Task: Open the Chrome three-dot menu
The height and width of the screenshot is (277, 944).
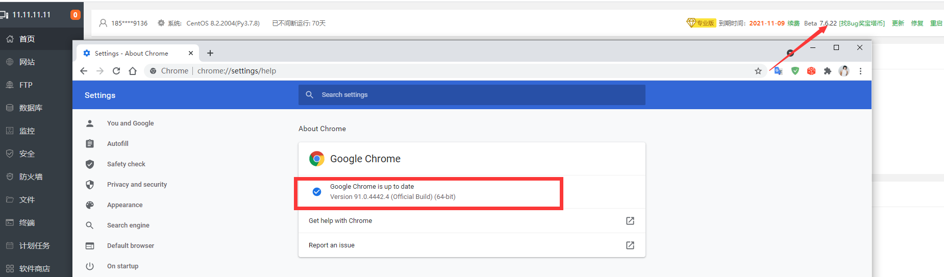Action: [860, 71]
